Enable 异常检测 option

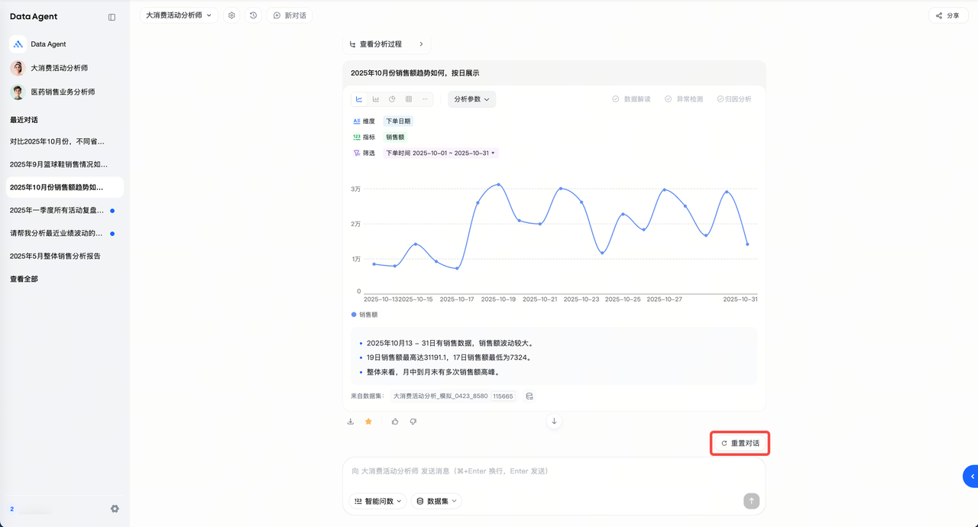[x=683, y=99]
